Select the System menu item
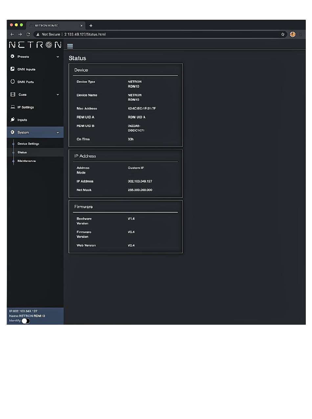This screenshot has width=312, height=419. (35, 132)
